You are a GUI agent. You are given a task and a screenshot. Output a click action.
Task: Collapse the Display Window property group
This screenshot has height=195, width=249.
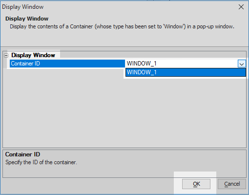[x=6, y=55]
